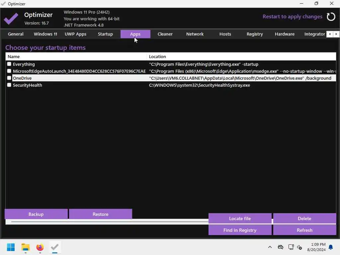Screen dimensions: 340x255
Task: Switch to Windows 11 tab
Action: pos(45,34)
